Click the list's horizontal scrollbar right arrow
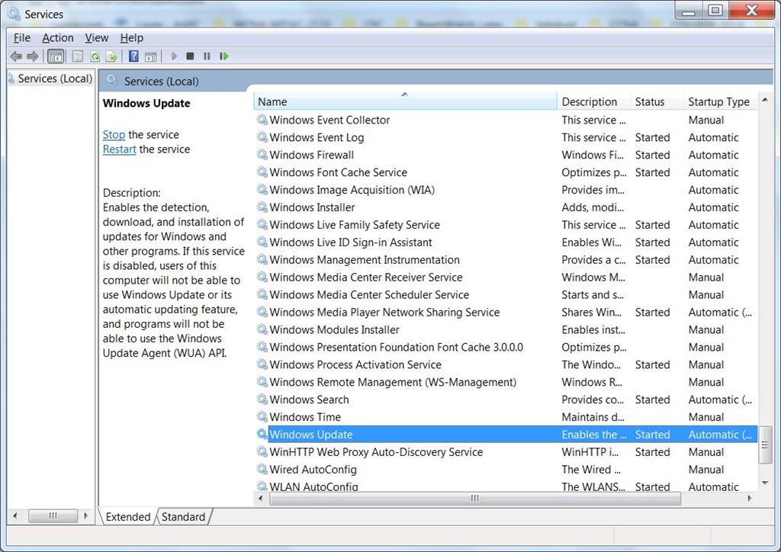 (750, 498)
